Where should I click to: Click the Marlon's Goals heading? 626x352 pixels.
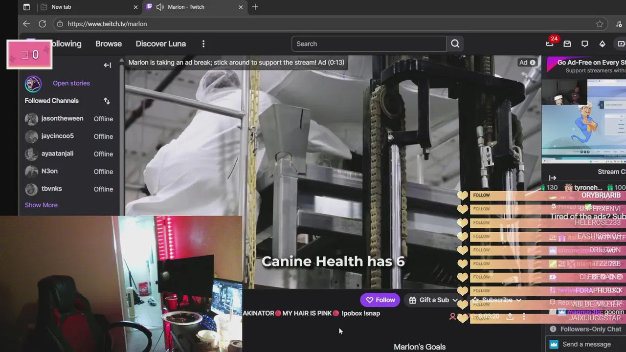(x=420, y=347)
